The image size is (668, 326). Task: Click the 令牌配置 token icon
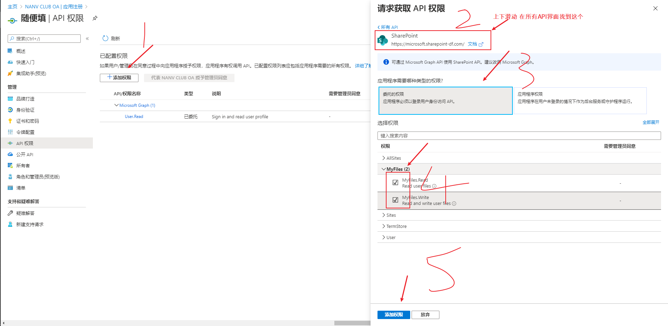pos(10,132)
